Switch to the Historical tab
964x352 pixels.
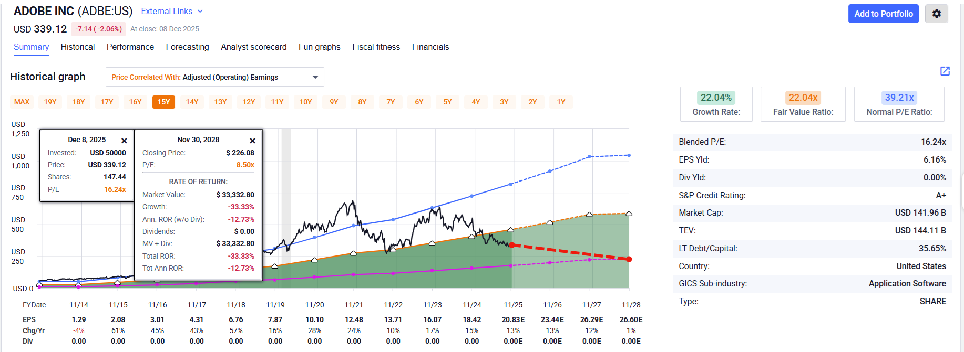78,47
